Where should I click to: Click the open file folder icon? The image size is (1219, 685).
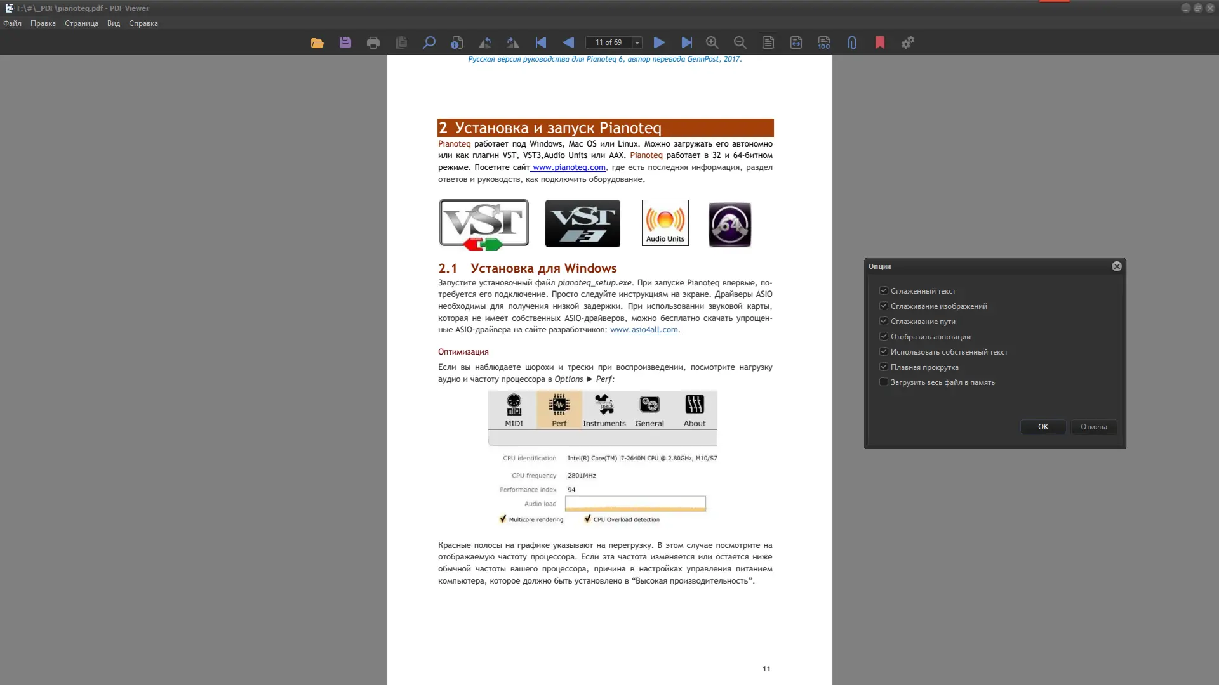[x=317, y=42]
